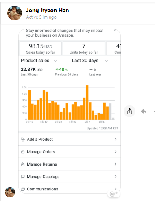Click the Manage Returns icon

tap(23, 164)
